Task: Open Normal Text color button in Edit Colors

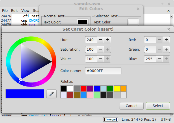Action: pyautogui.click(x=83, y=22)
